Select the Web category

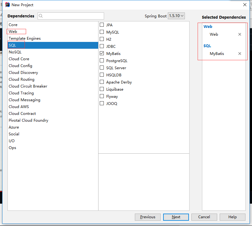tap(53, 32)
